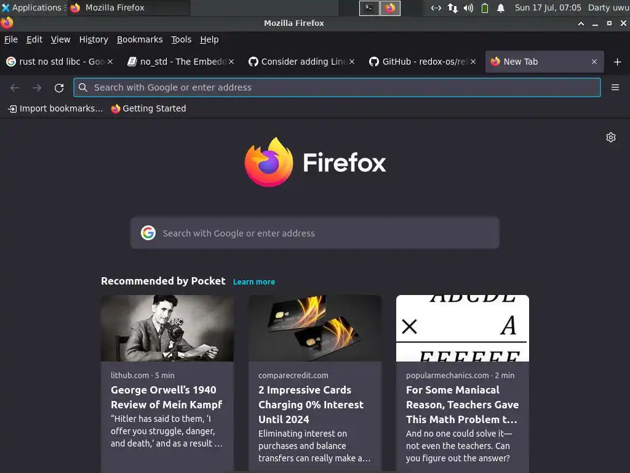
Task: Open the 'Darty uwu' user menu
Action: [608, 7]
